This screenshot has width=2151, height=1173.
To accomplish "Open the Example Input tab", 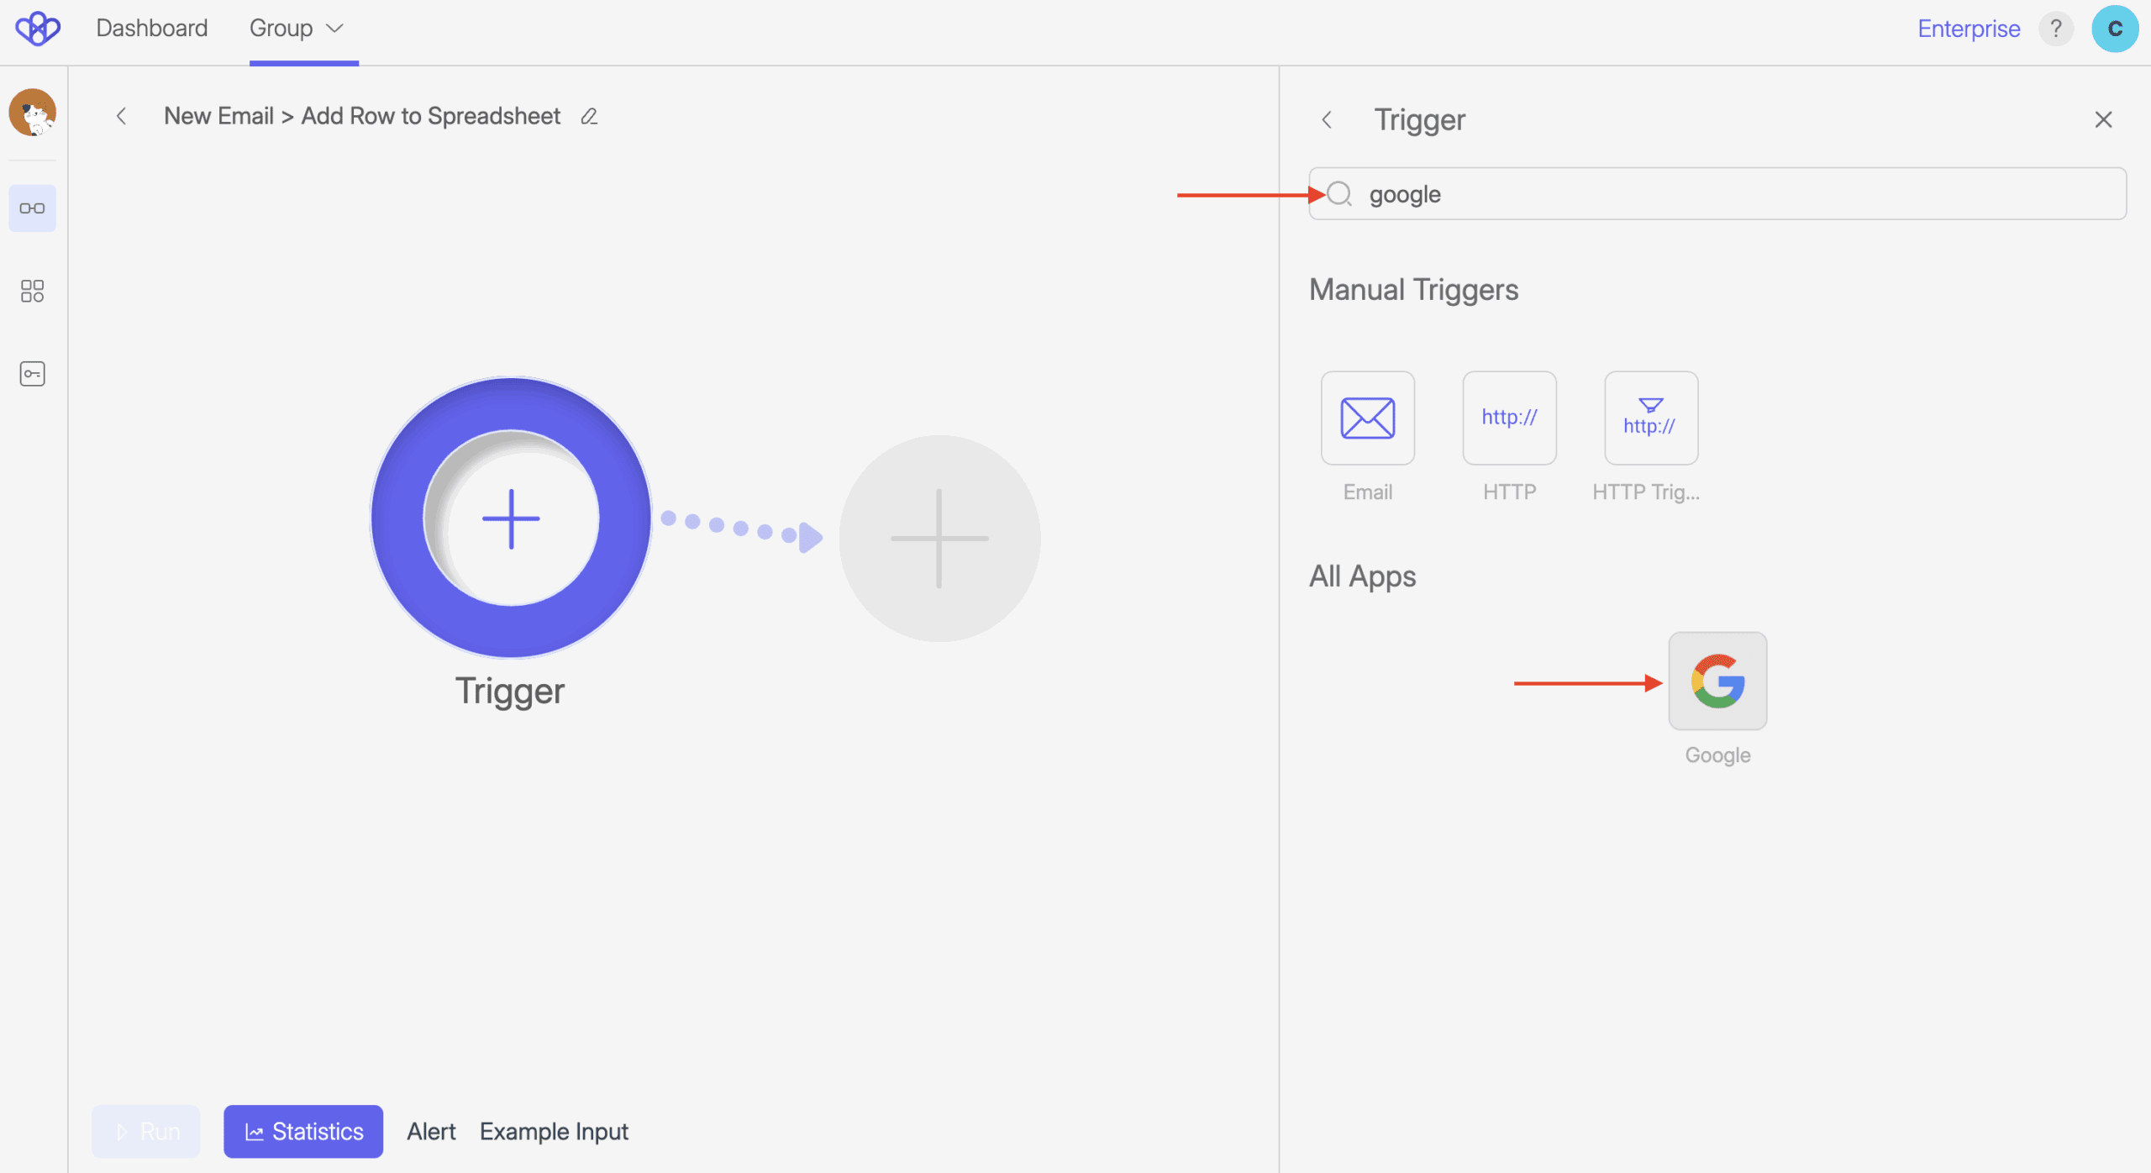I will click(x=554, y=1131).
